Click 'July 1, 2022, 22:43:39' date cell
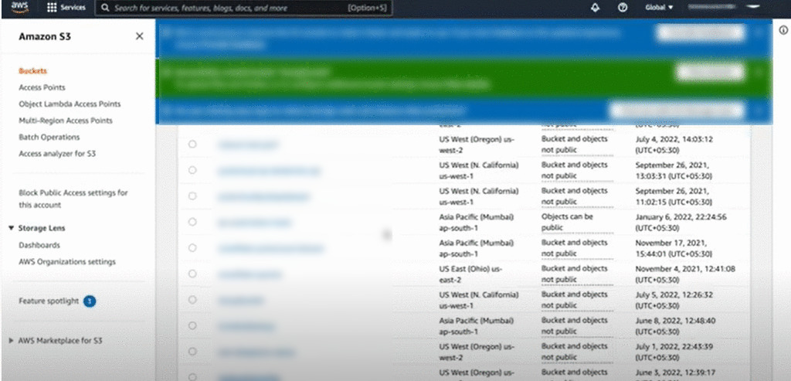 click(674, 352)
